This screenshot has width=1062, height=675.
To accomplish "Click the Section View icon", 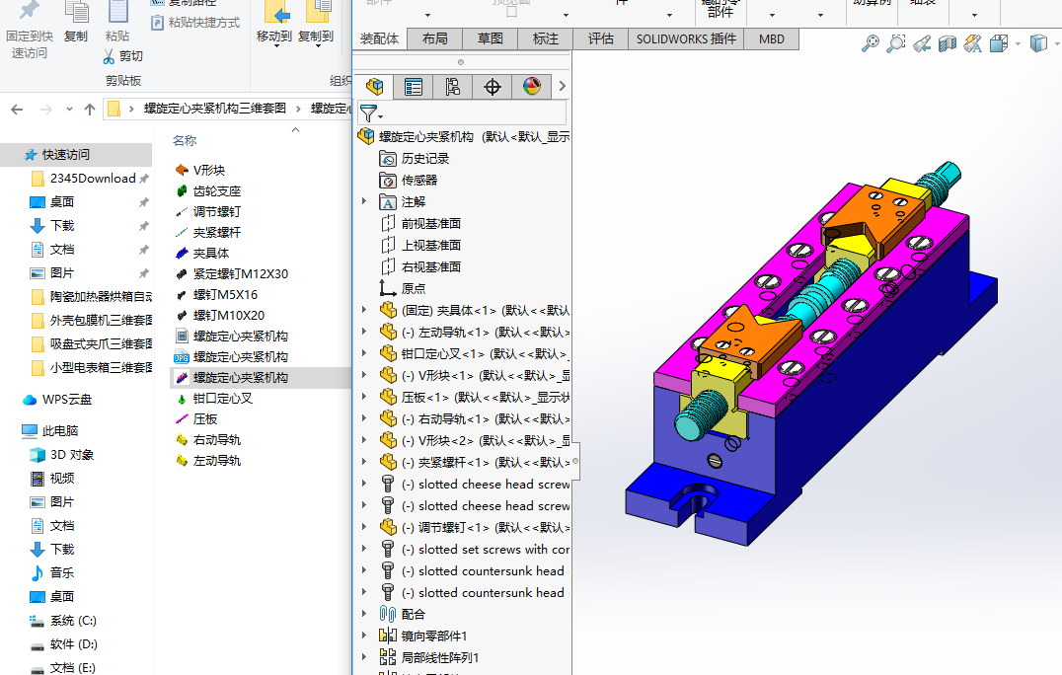I will [948, 43].
